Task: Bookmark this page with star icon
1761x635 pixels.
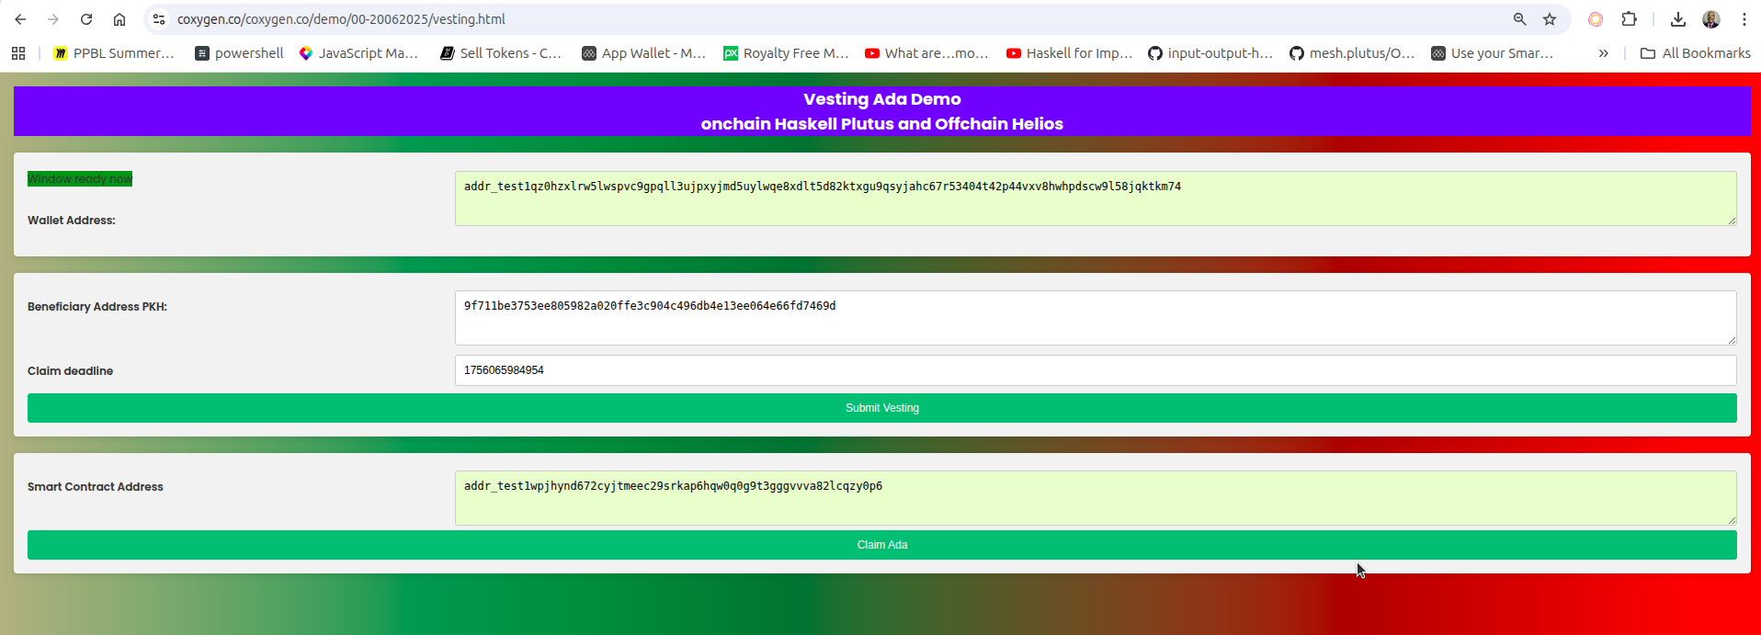Action: pyautogui.click(x=1550, y=19)
